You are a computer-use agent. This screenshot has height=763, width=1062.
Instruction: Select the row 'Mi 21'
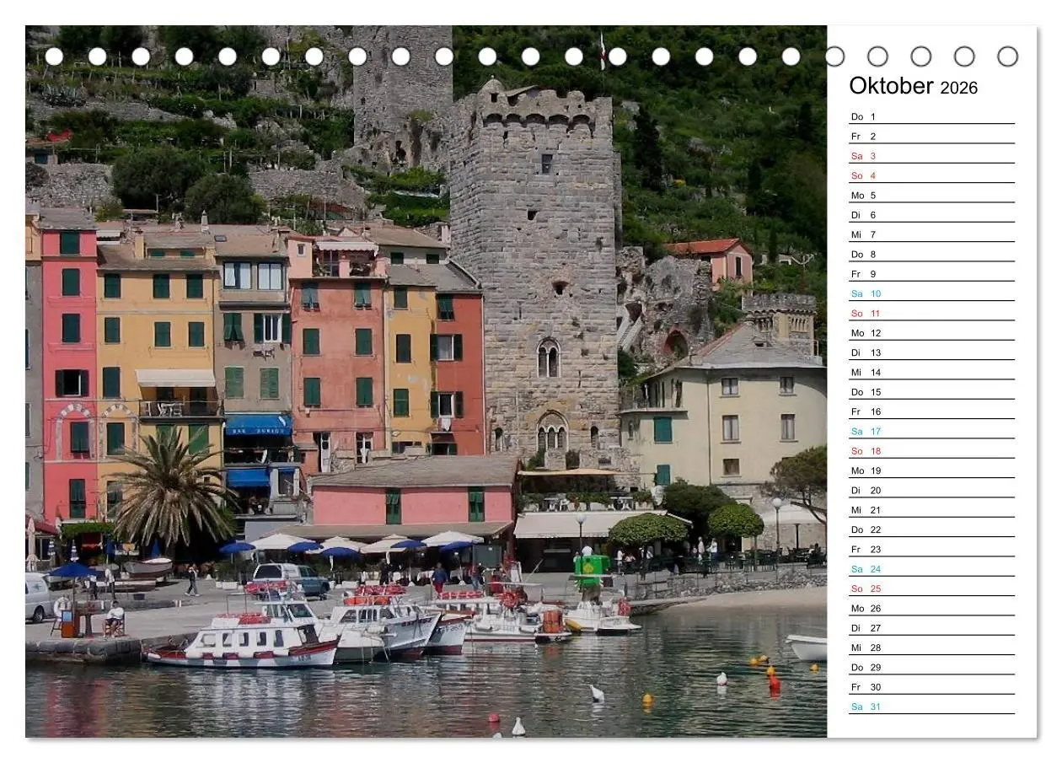click(931, 509)
